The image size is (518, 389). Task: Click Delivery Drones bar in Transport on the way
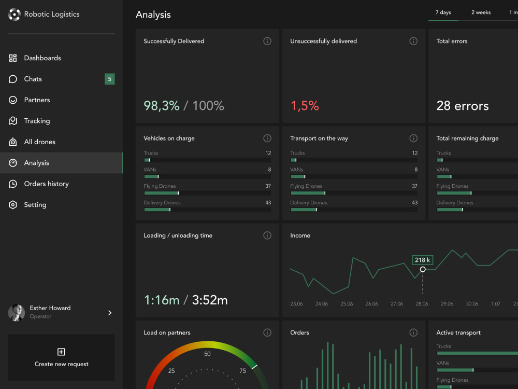(x=354, y=210)
